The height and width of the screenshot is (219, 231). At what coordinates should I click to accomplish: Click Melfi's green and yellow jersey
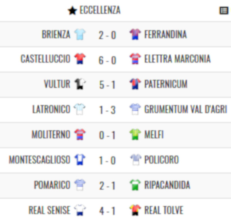point(135,135)
